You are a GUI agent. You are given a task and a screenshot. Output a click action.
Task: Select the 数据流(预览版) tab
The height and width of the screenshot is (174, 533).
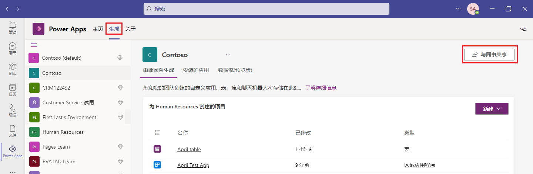click(x=235, y=70)
